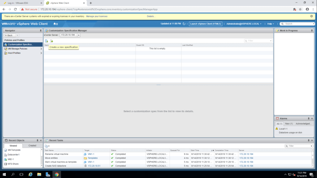317x178 pixels.
Task: Click the Launch vSphere Client (HTML5) button
Action: point(206,24)
